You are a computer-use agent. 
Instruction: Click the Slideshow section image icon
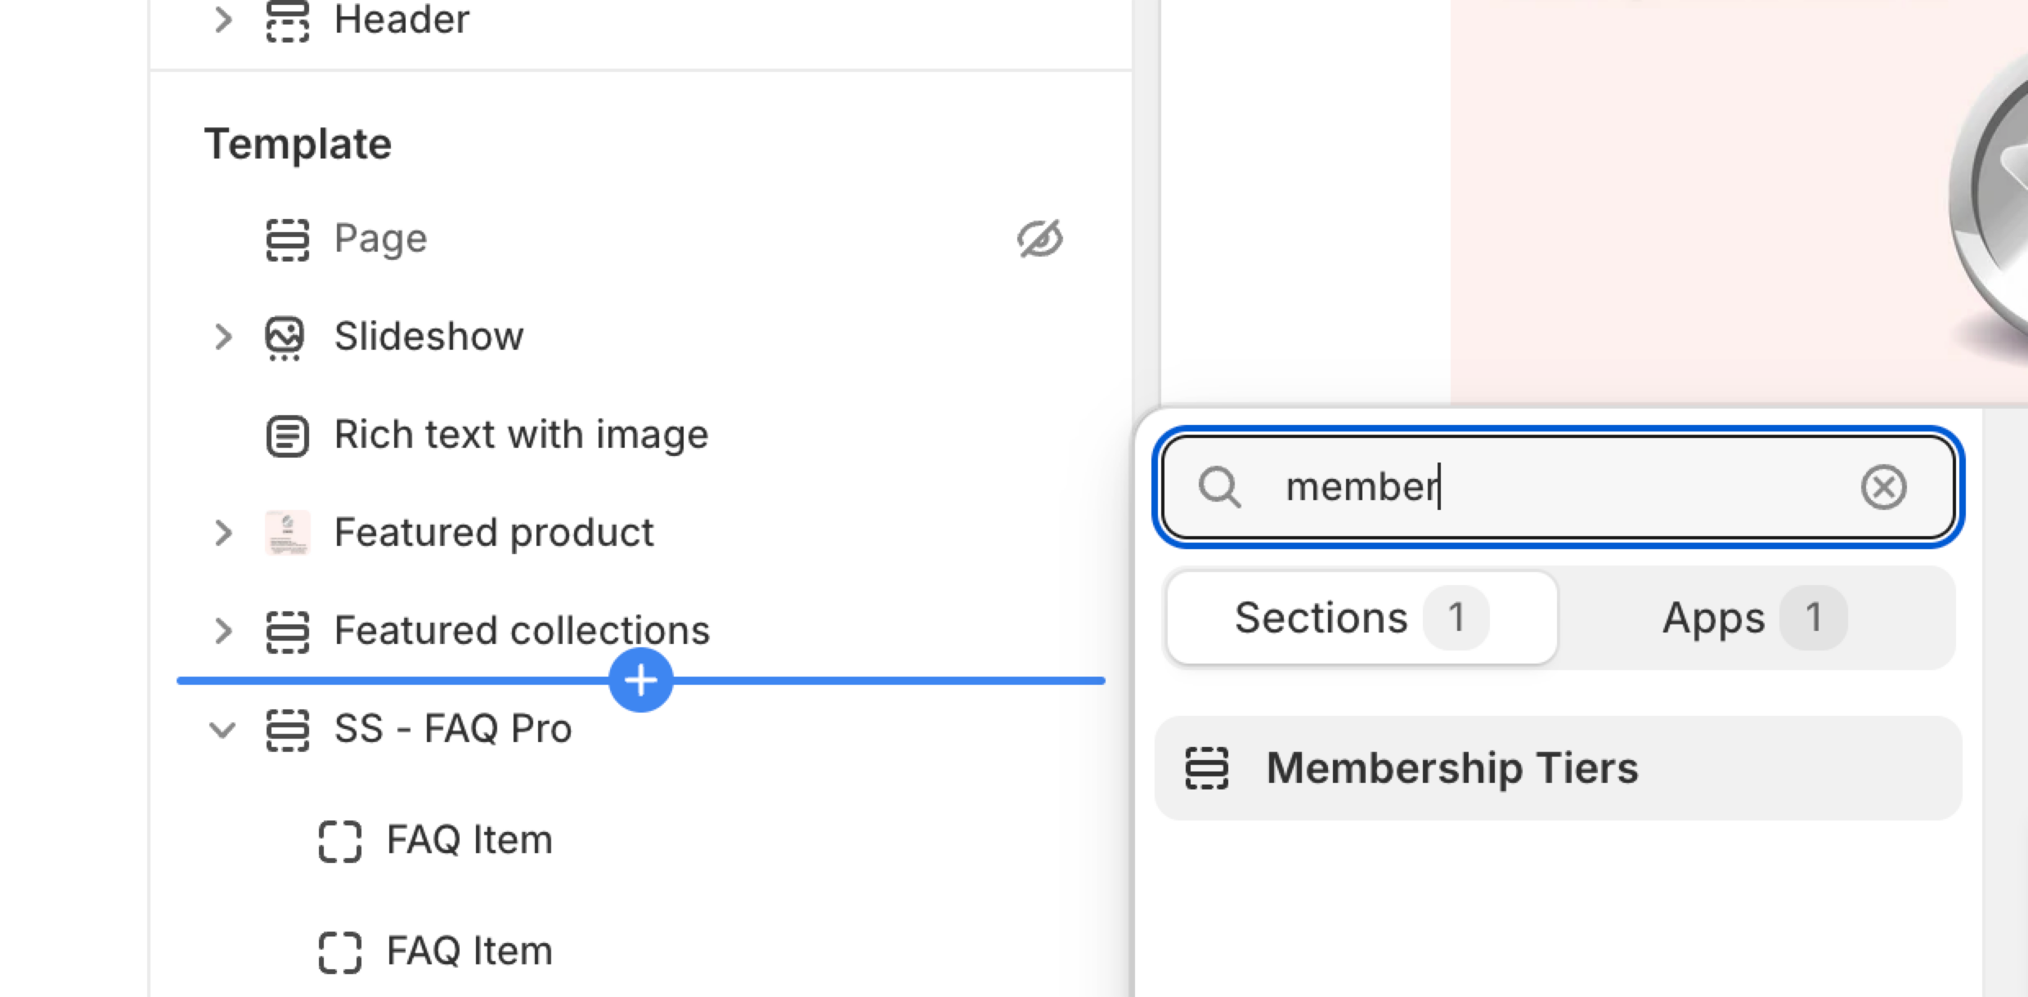(x=285, y=338)
